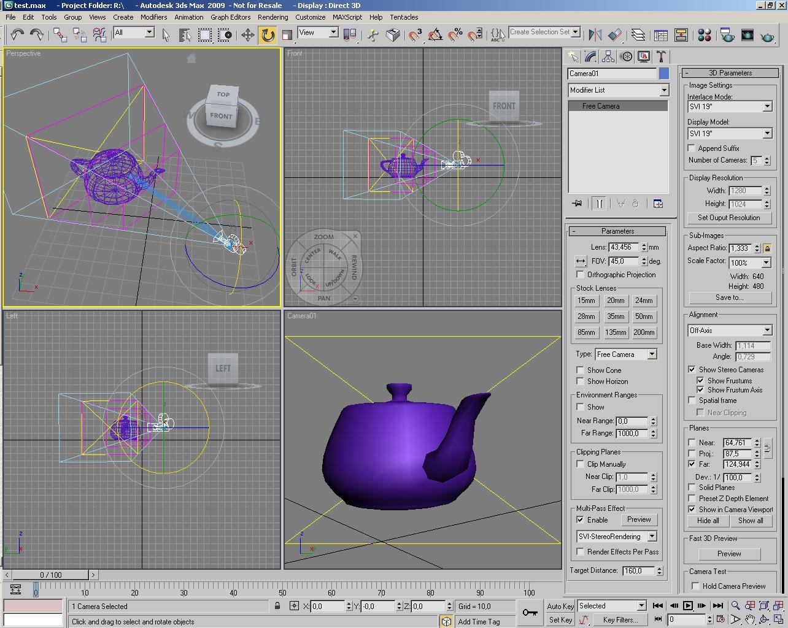Open the Rendering menu
This screenshot has height=628, width=788.
point(272,17)
